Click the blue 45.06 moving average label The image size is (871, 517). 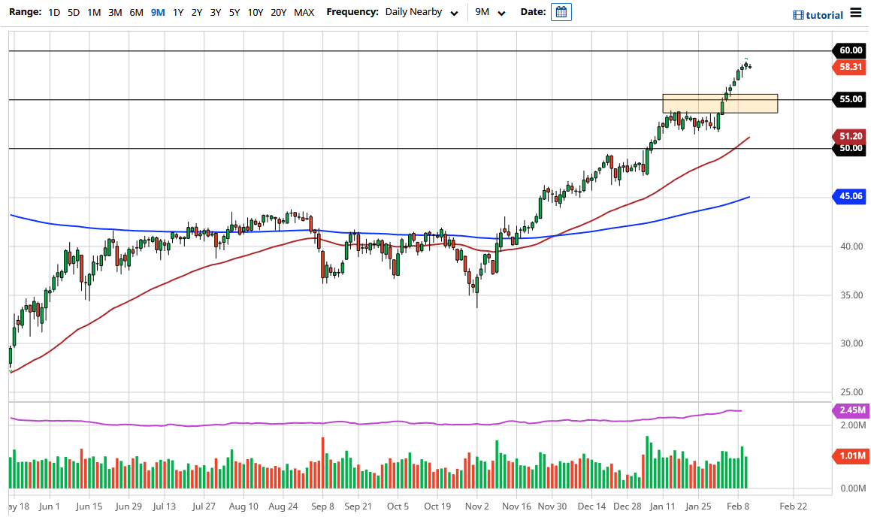[848, 197]
